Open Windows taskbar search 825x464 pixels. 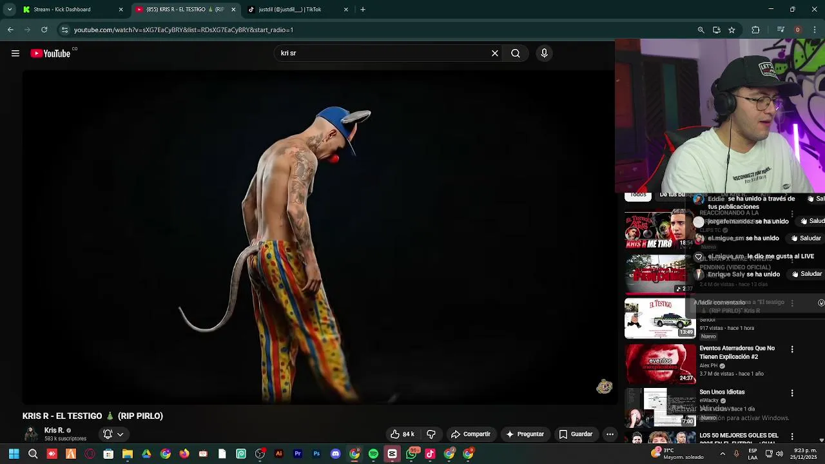click(33, 454)
